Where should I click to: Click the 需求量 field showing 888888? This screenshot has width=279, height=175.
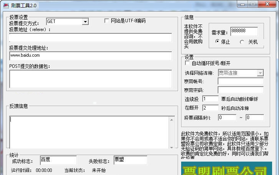244,31
